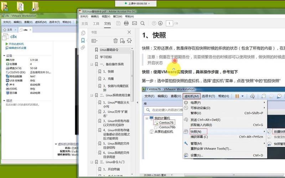
Task: Select 硬盘(SCSI) device row in VMware
Action: pos(28,68)
